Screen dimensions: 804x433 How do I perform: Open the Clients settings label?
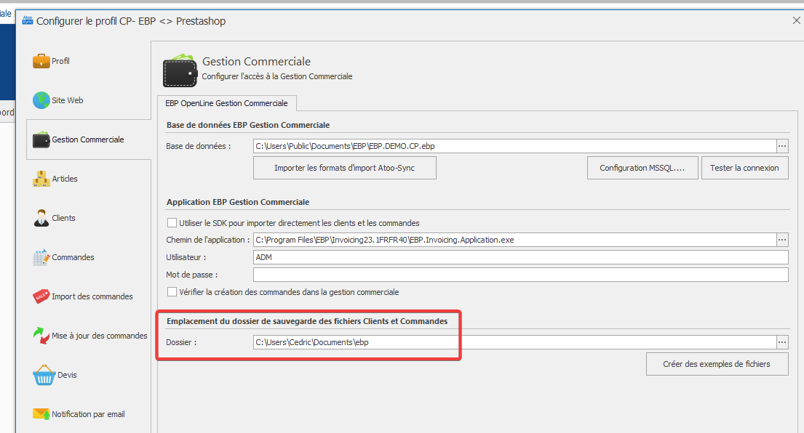63,218
